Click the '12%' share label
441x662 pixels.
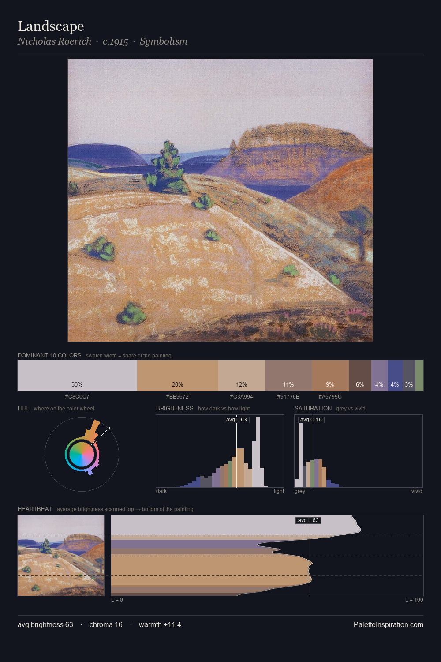click(242, 384)
